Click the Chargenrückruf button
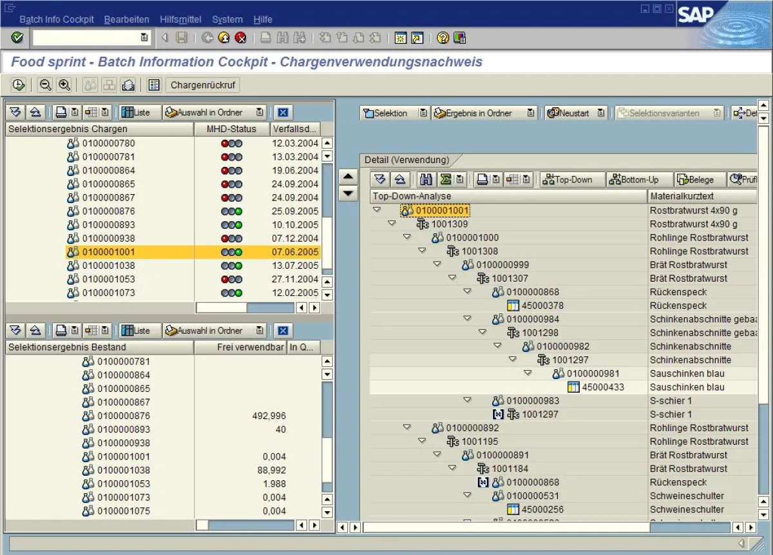773x555 pixels. point(203,85)
